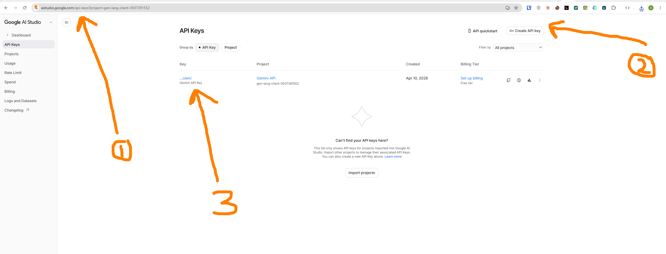Click the Import projects button
Image resolution: width=666 pixels, height=254 pixels.
(x=361, y=173)
